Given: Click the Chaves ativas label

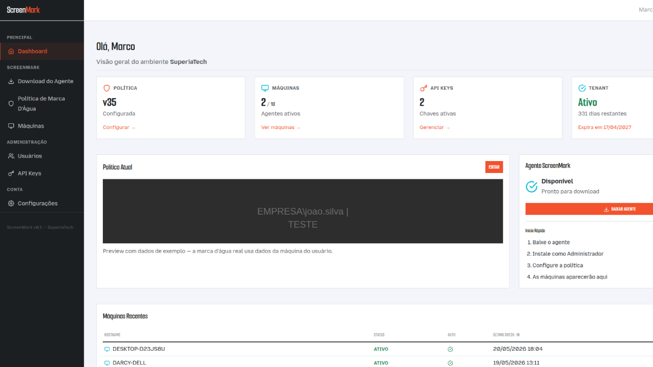Looking at the screenshot, I should [x=438, y=114].
